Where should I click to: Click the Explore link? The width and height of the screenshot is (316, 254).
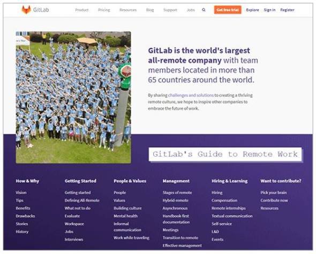(x=252, y=10)
